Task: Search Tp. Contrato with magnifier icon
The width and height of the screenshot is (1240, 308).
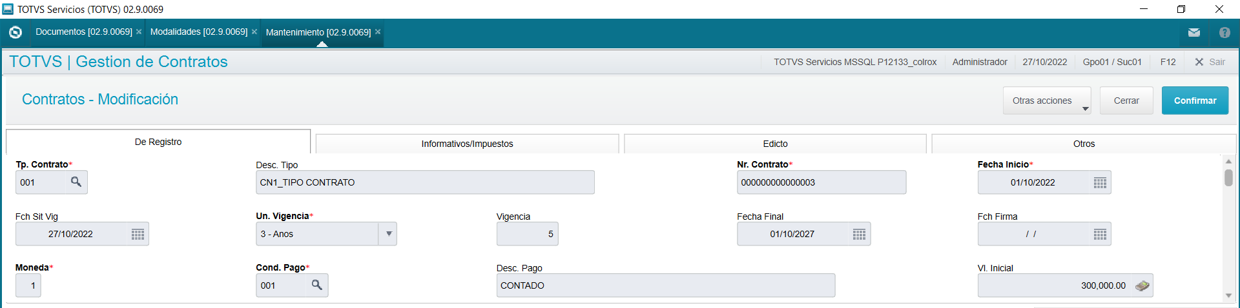Action: [76, 182]
